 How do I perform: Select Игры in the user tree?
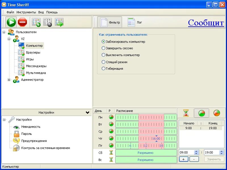30,59
